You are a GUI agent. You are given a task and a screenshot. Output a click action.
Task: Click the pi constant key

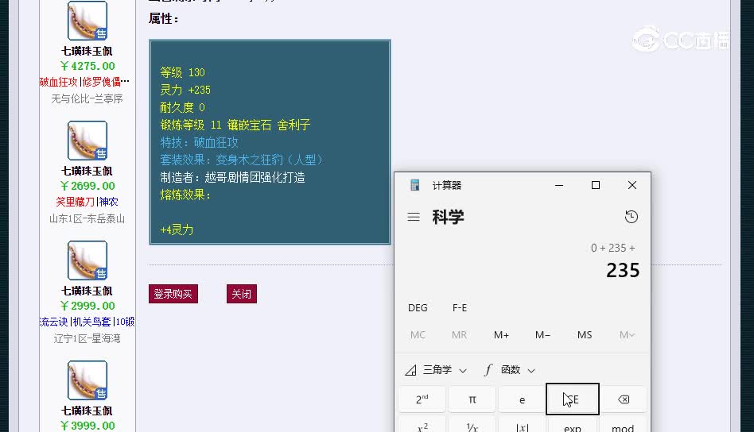click(x=472, y=399)
